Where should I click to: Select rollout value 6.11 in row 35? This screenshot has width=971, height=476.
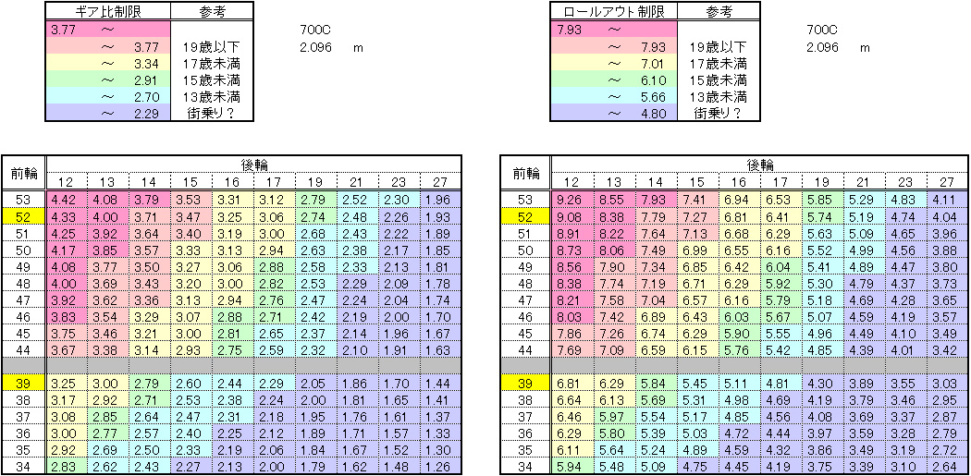572,452
